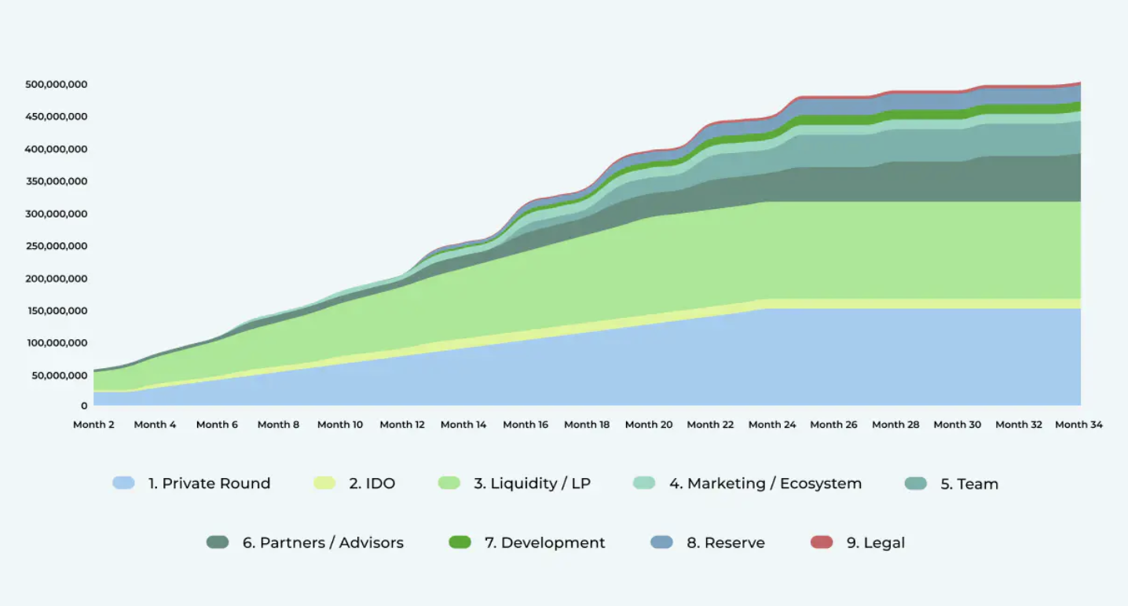Screen dimensions: 1128x606
Task: Click the Development legend color dot
Action: click(460, 542)
